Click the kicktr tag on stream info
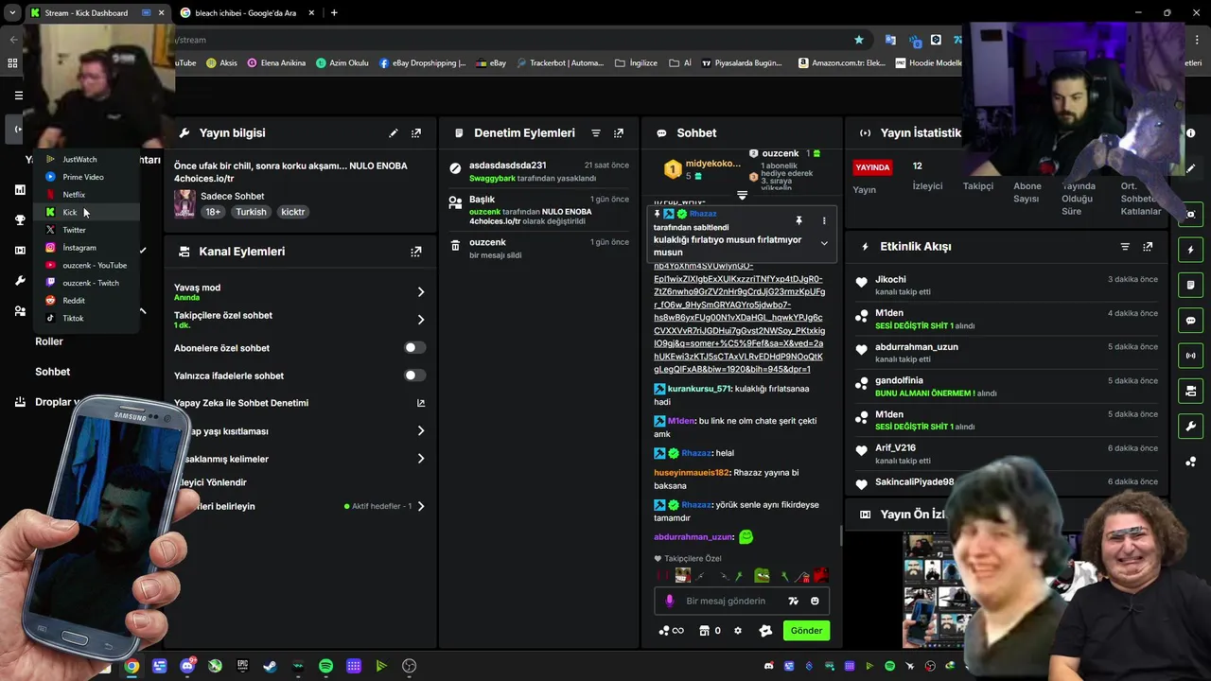 click(293, 212)
